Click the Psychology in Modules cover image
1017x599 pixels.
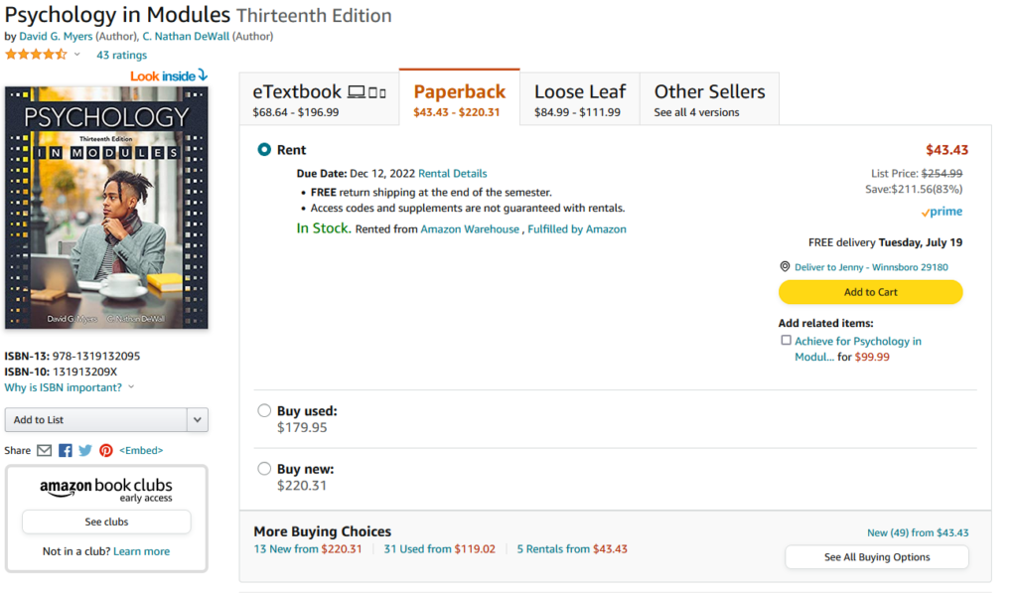[106, 207]
